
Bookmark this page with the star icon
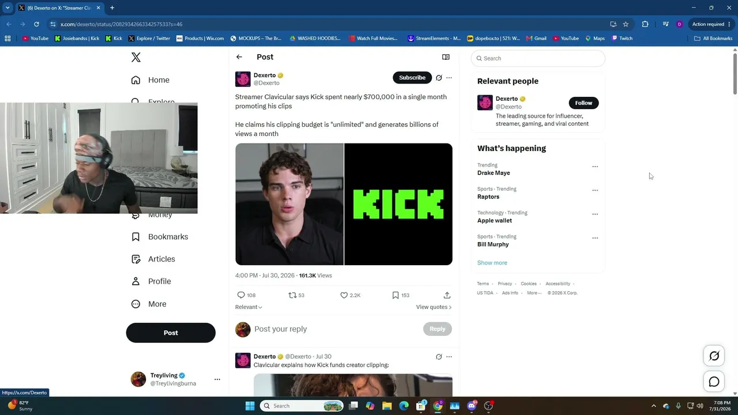click(x=626, y=24)
